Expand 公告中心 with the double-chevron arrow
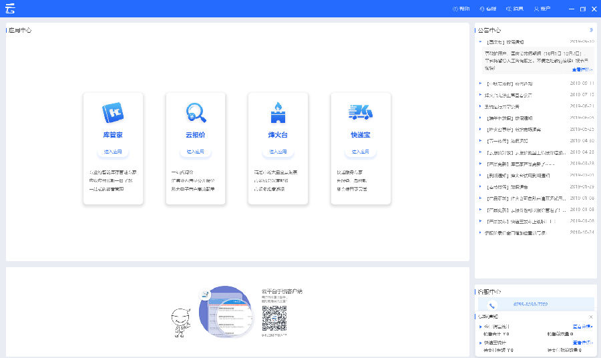This screenshot has width=601, height=358. point(591,30)
